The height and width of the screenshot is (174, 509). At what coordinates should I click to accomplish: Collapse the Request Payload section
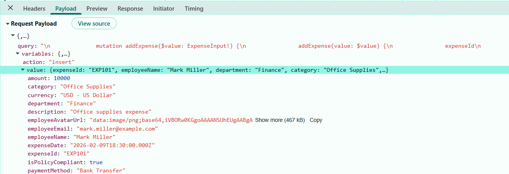(x=8, y=24)
